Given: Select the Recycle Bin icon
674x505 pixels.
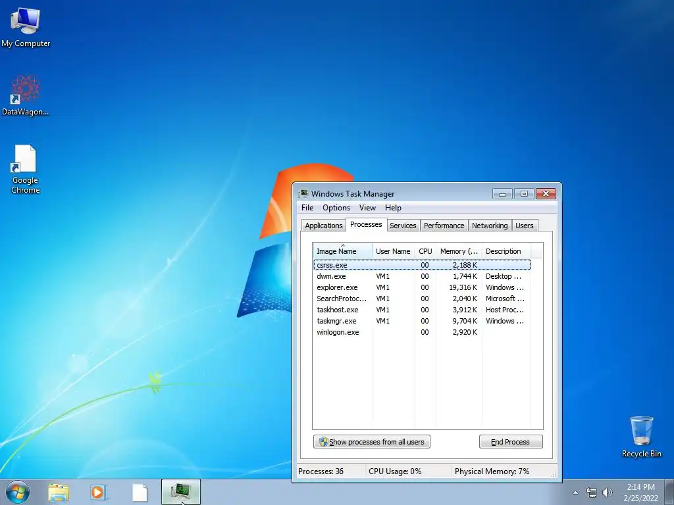Looking at the screenshot, I should coord(641,437).
